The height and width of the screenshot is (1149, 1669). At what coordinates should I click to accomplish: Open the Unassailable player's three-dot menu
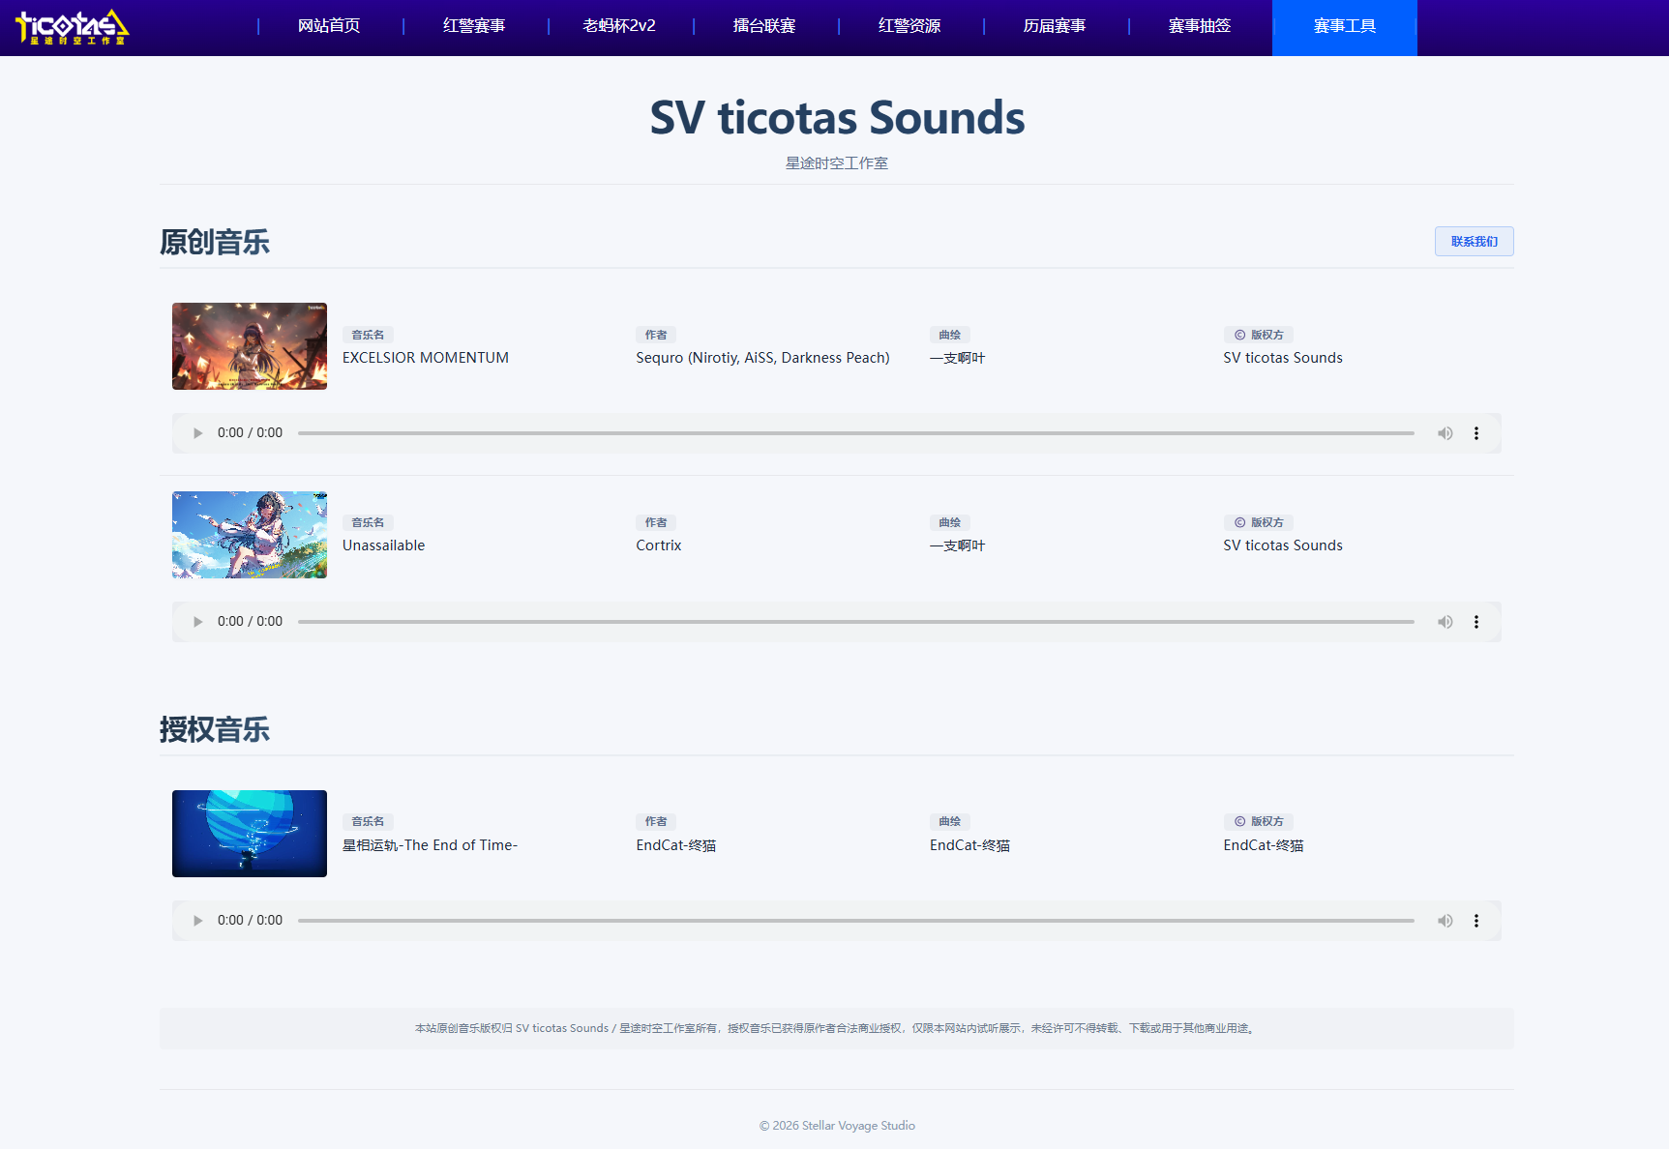[x=1475, y=622]
